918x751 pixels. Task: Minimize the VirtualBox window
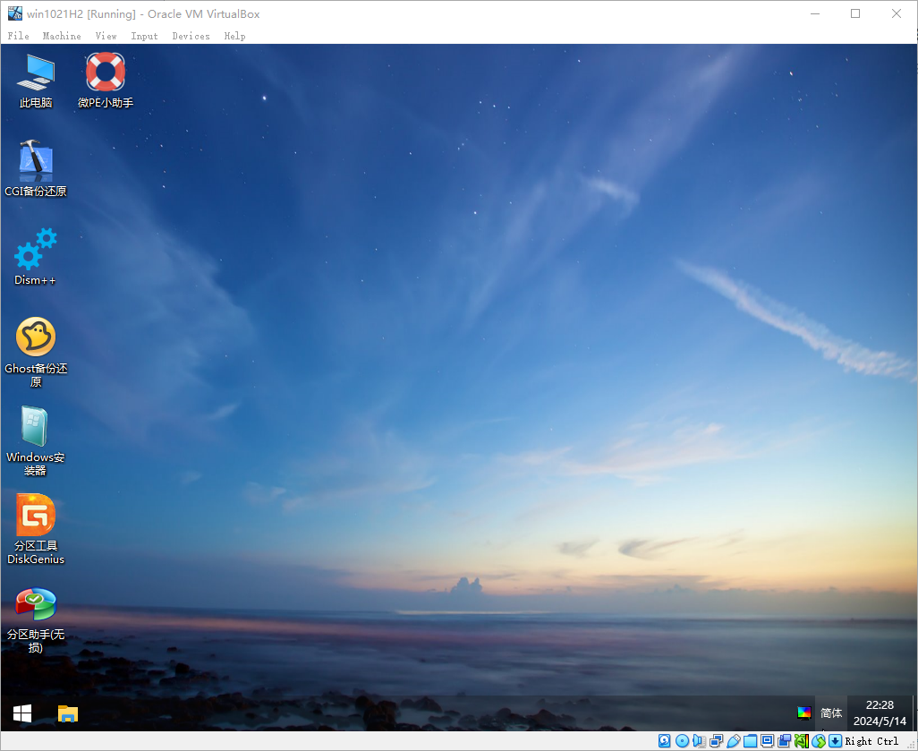pos(815,13)
